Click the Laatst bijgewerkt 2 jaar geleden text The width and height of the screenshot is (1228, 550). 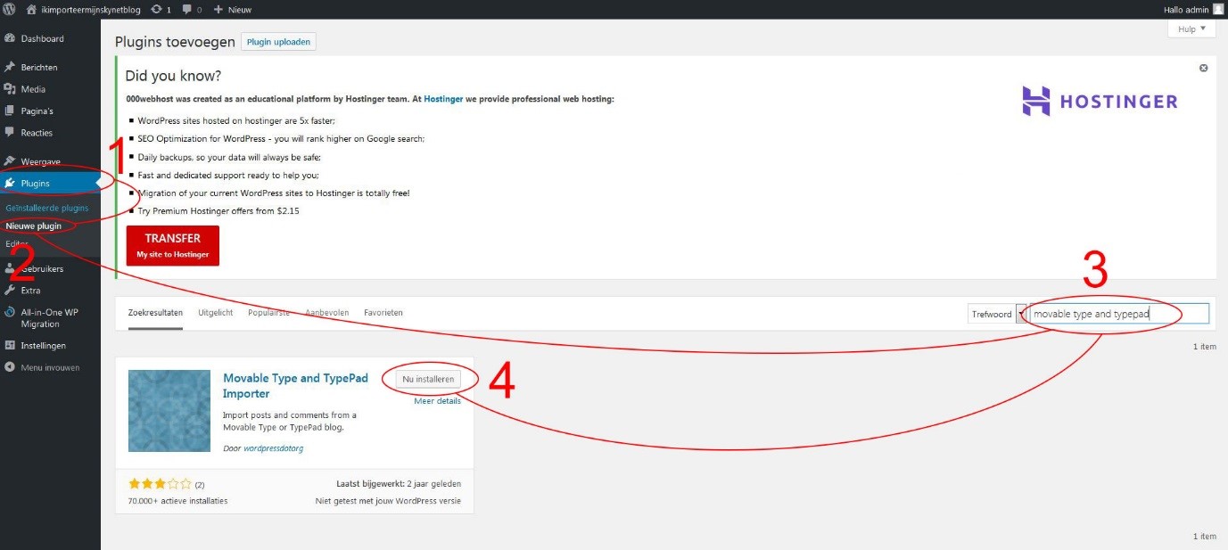[399, 484]
